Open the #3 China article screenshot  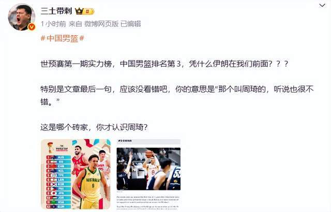coord(148,174)
